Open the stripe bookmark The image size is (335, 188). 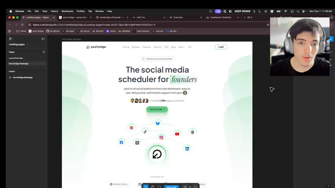point(111,31)
